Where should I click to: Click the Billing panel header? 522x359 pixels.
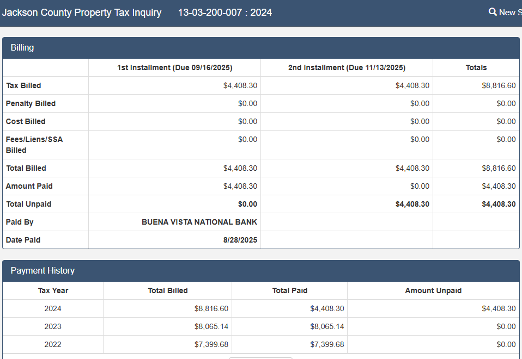[22, 48]
